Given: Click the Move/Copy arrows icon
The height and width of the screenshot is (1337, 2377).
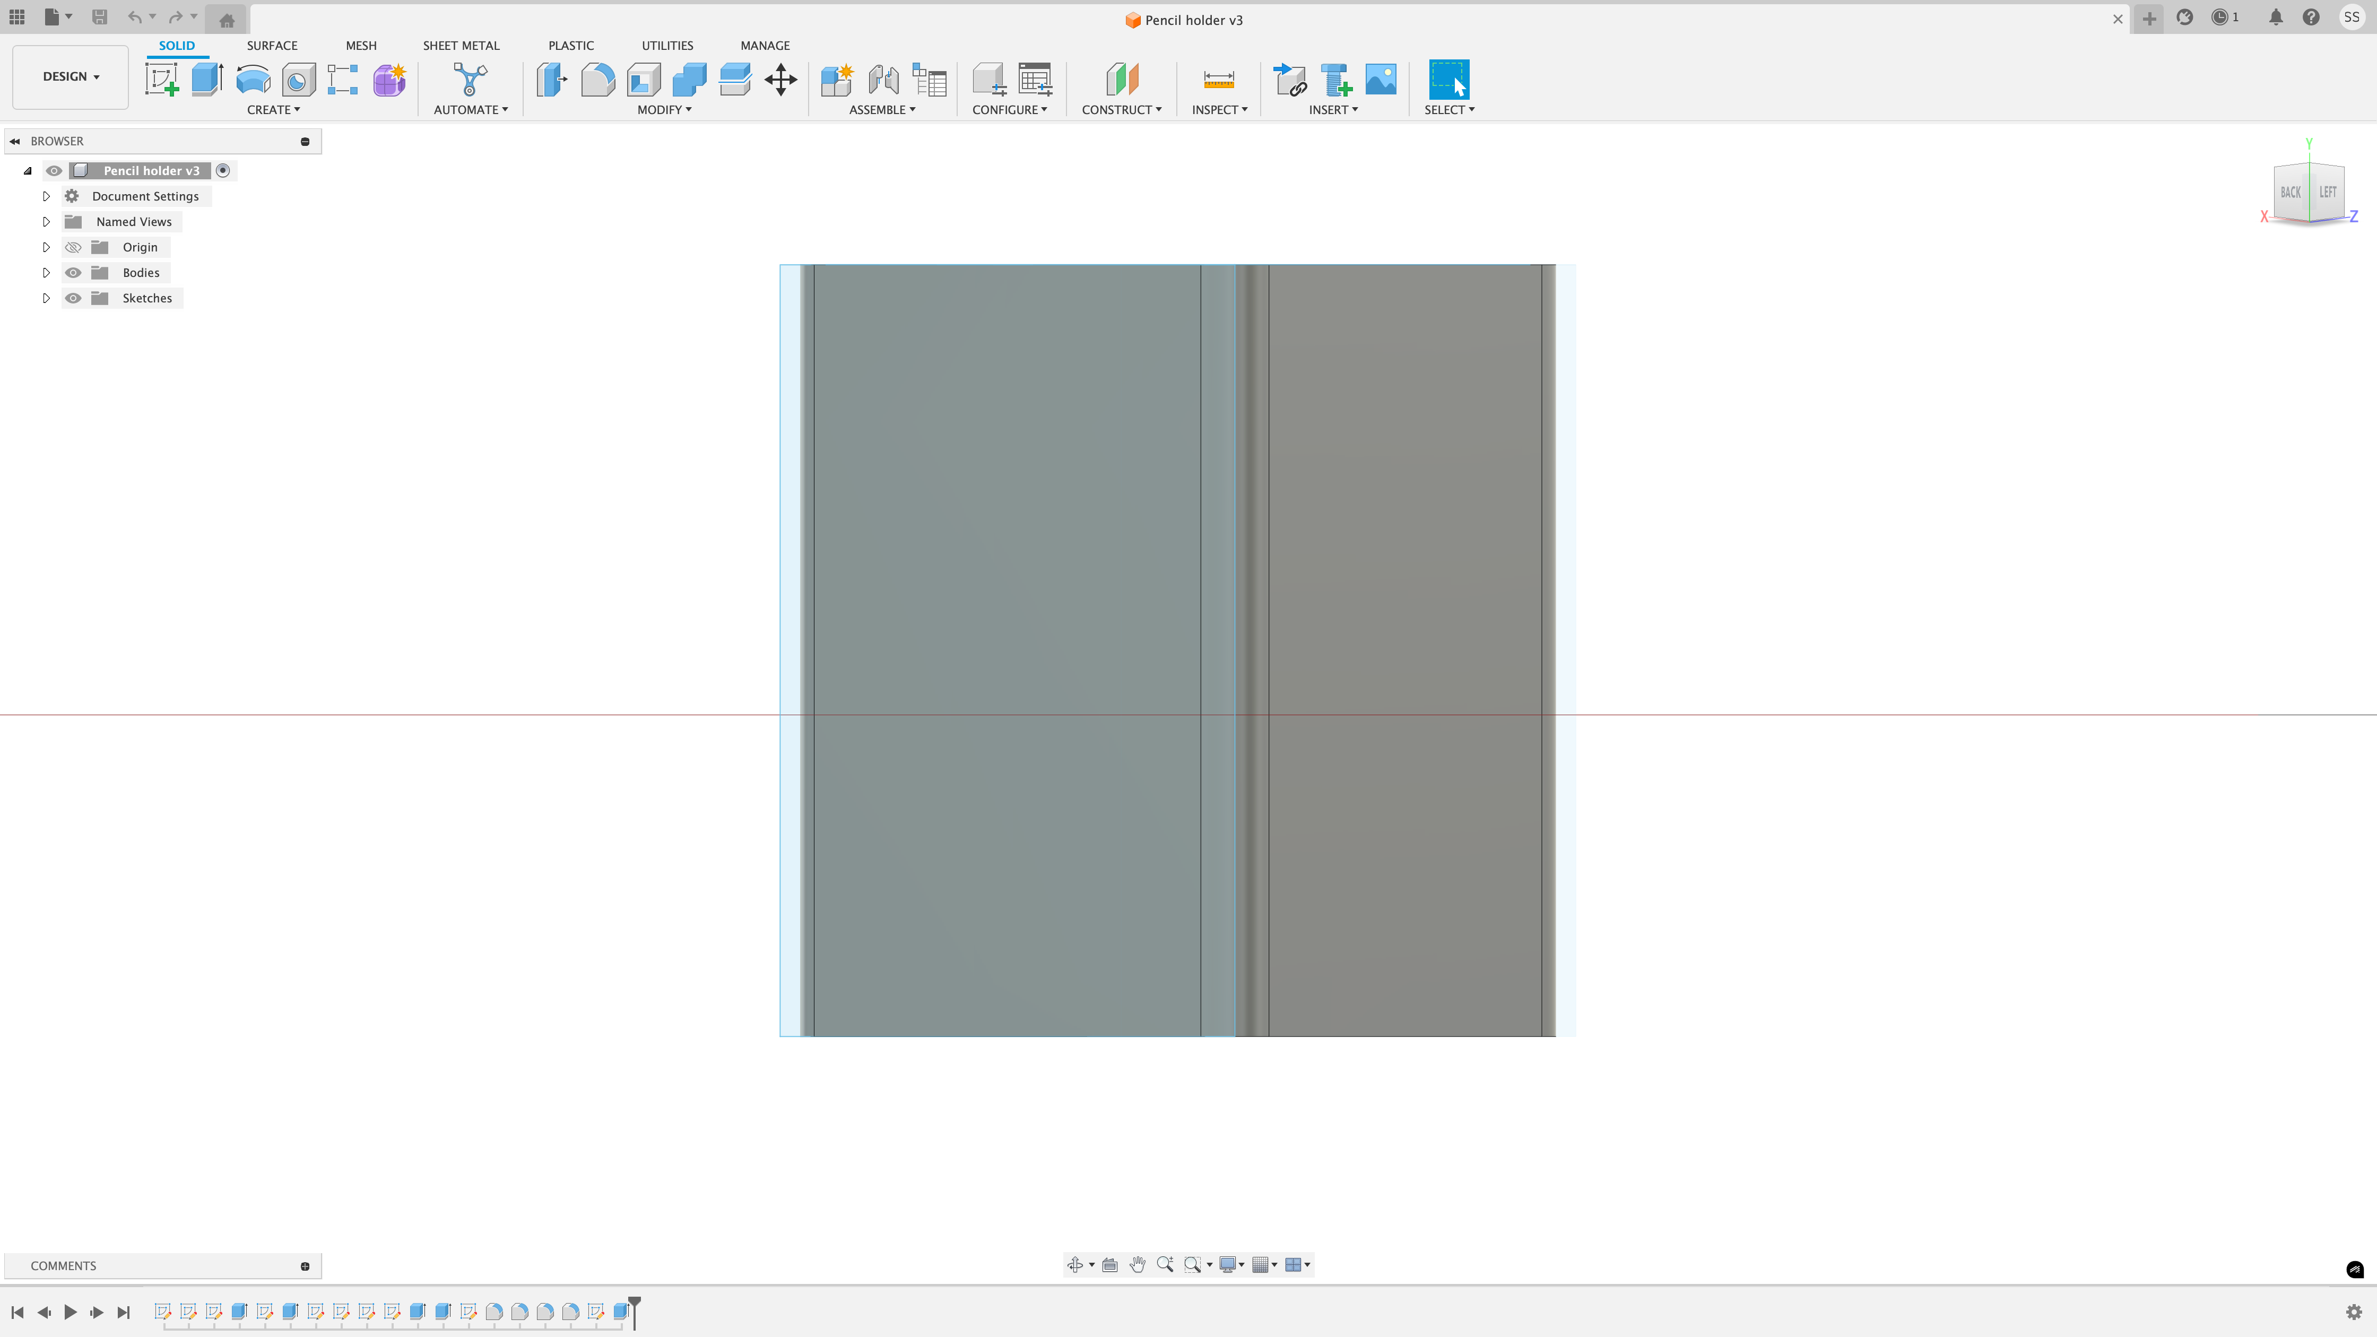Looking at the screenshot, I should pos(780,80).
